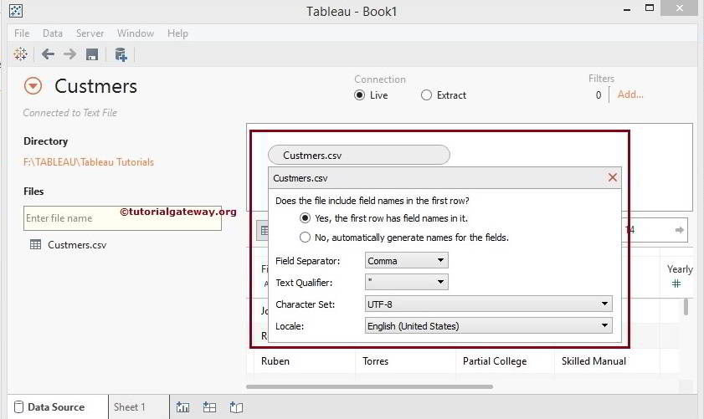Click the Yearly column number type icon
The image size is (704, 419).
(676, 284)
